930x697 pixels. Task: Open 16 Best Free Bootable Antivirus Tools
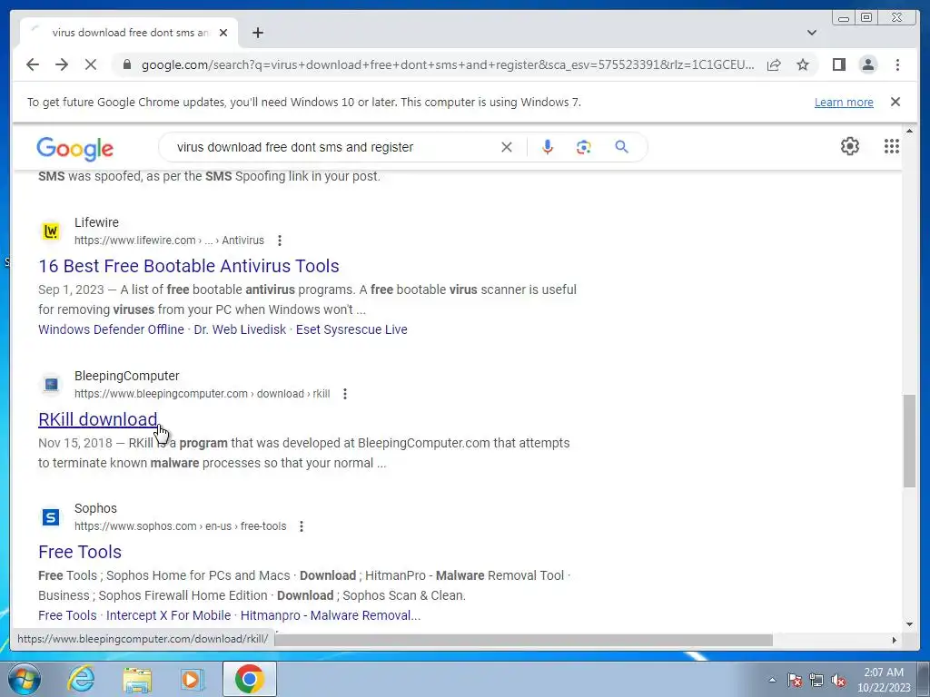click(x=189, y=266)
